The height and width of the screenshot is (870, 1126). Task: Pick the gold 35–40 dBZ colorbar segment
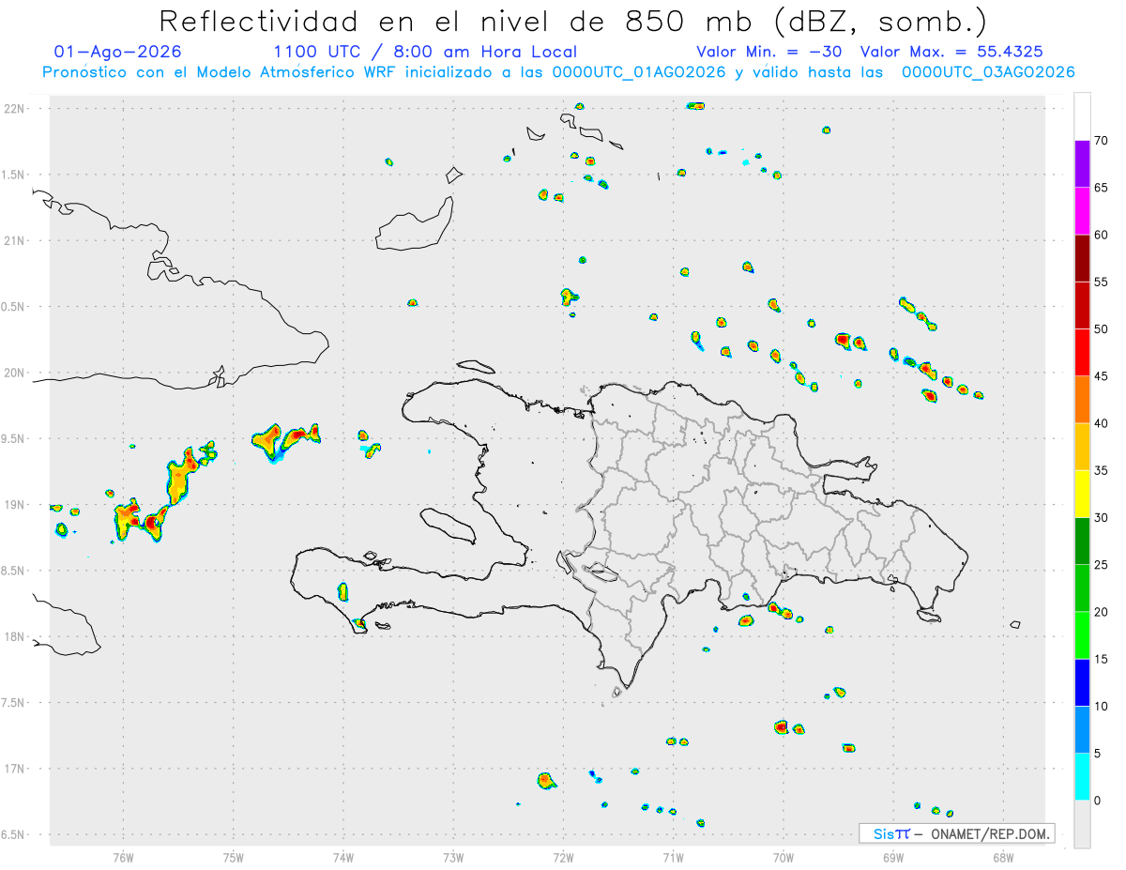coord(1082,447)
